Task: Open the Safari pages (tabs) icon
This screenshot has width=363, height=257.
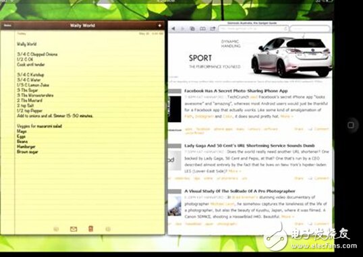Action: (x=192, y=29)
